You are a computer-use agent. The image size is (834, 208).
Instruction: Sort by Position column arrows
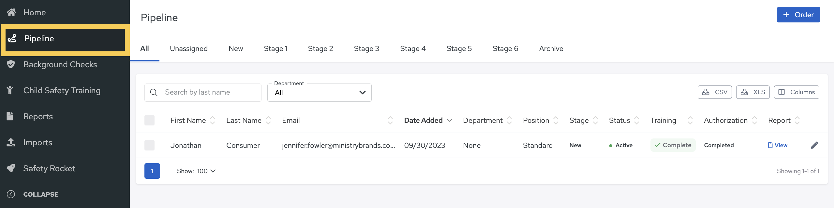coord(556,121)
